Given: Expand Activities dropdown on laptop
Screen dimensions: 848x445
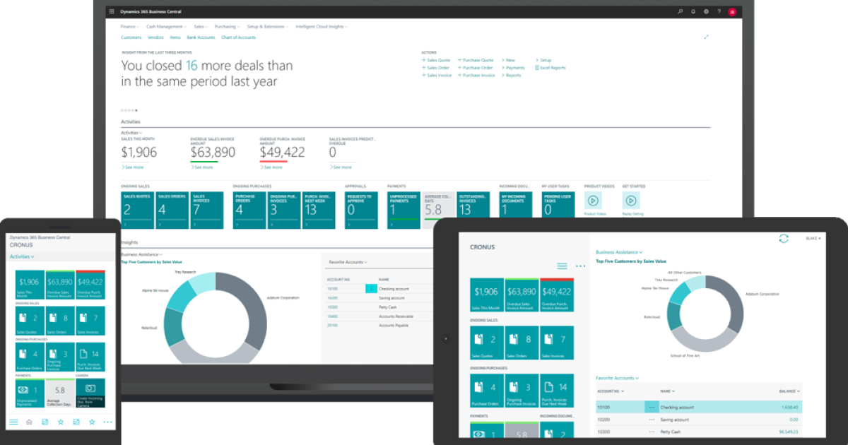Looking at the screenshot, I should coord(131,133).
